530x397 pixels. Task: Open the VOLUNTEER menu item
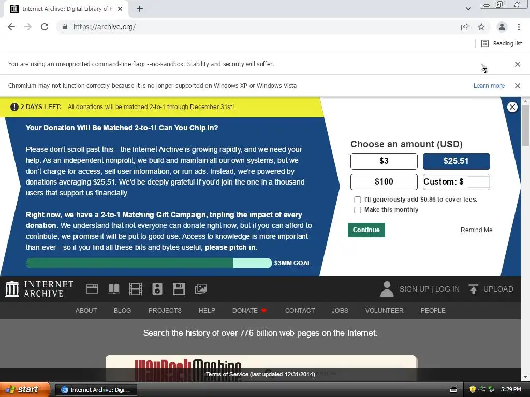click(x=385, y=311)
